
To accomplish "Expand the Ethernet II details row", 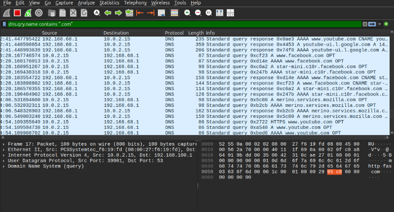I will tap(4, 150).
